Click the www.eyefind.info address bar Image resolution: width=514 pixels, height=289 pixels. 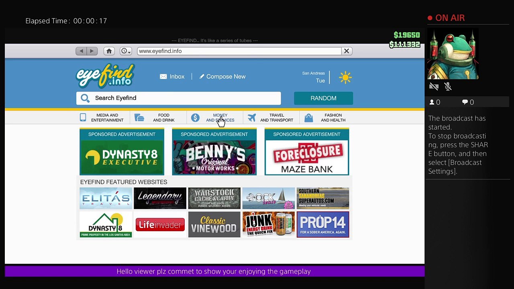239,51
